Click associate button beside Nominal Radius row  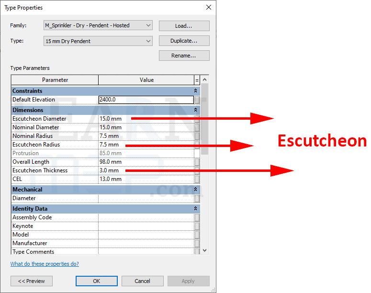(x=197, y=136)
